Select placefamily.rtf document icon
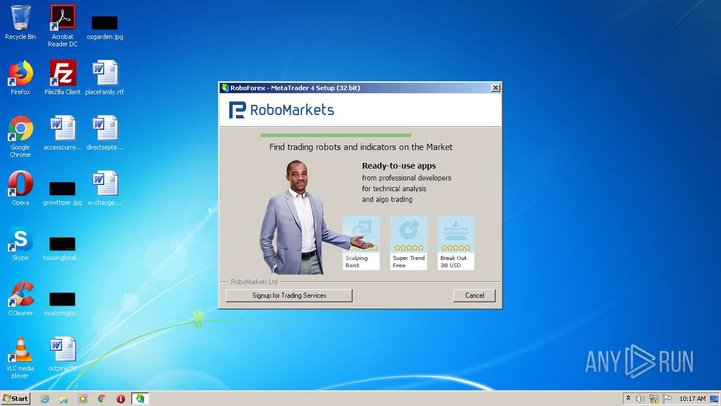Viewport: 721px width, 406px height. click(x=105, y=78)
